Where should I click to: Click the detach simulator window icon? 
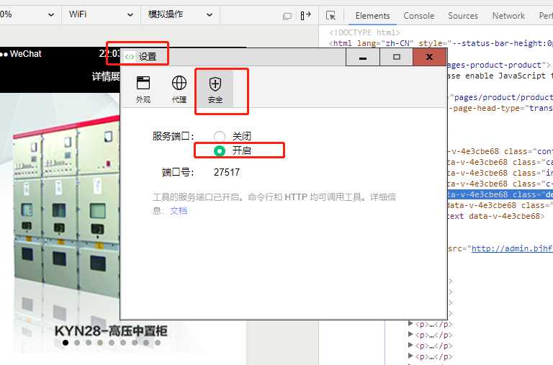point(287,16)
